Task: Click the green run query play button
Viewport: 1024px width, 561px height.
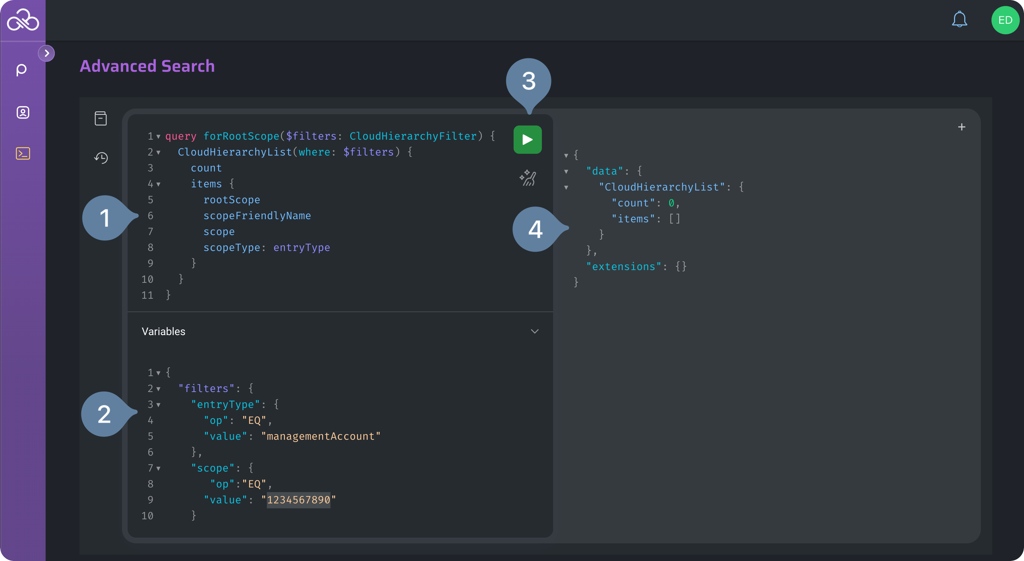Action: pos(527,140)
